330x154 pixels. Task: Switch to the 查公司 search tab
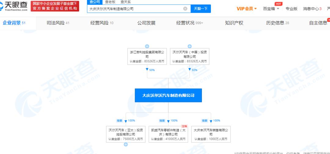point(95,2)
